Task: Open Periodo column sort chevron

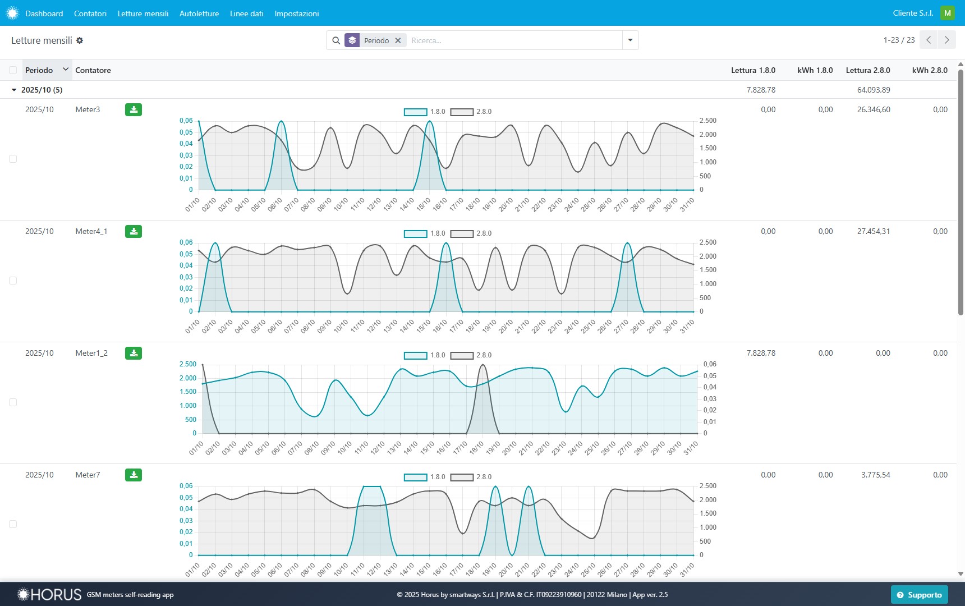Action: tap(65, 70)
